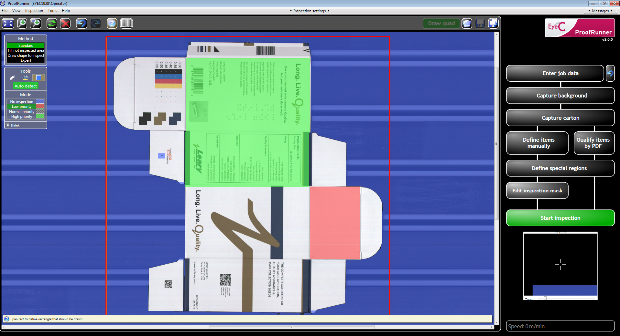Click the Speed 0 m/min field
Viewport: 620px width, 336px height.
tap(560, 326)
